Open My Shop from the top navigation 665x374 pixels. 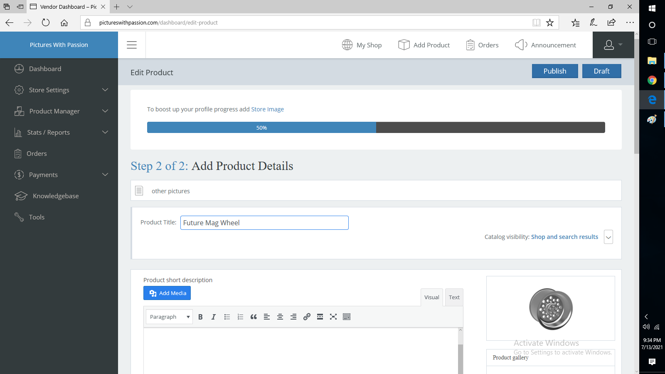[x=362, y=45]
